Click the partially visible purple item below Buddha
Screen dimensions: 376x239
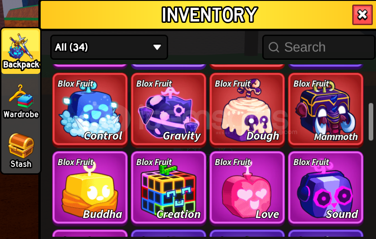coord(90,233)
